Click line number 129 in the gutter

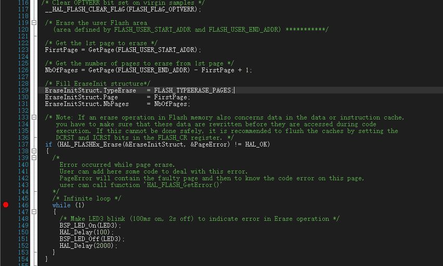(x=23, y=90)
